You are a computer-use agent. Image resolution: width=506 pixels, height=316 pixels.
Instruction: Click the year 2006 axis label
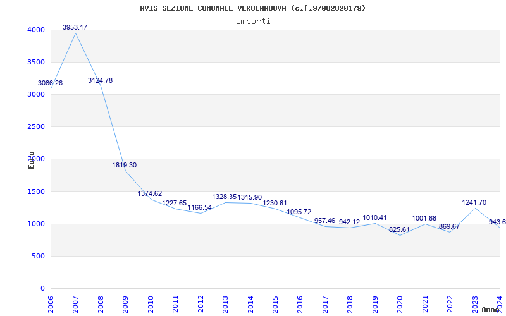pos(51,304)
